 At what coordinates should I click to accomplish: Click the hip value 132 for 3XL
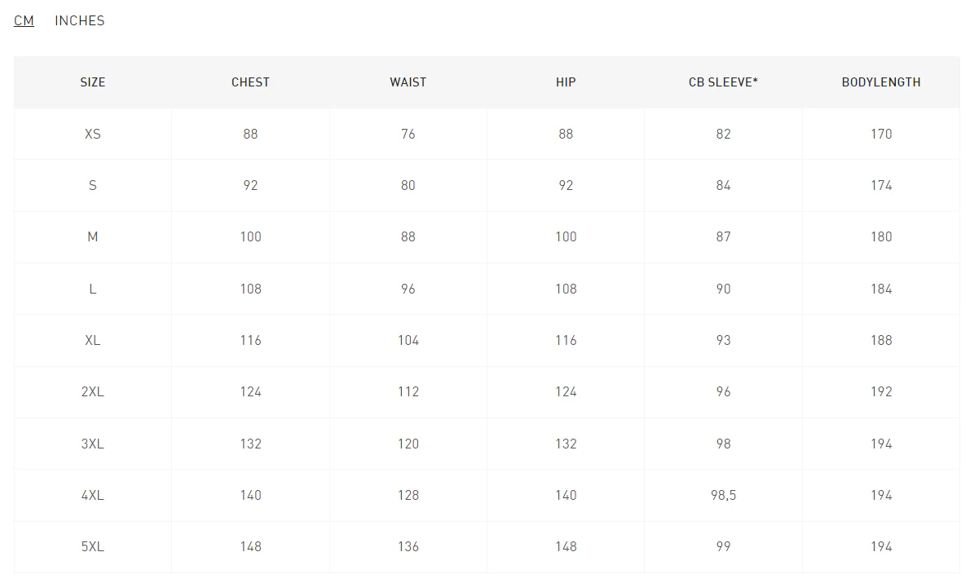coord(566,444)
